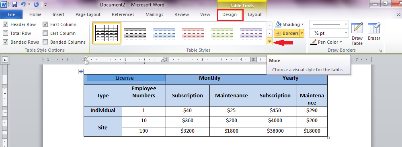The height and width of the screenshot is (147, 402).
Task: Switch to the Insert tab
Action: click(x=58, y=14)
